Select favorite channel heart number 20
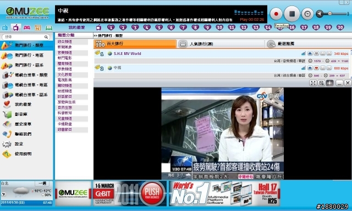The height and width of the screenshot is (211, 352). (x=340, y=27)
